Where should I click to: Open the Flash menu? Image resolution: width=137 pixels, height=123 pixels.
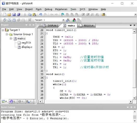(x=39, y=9)
